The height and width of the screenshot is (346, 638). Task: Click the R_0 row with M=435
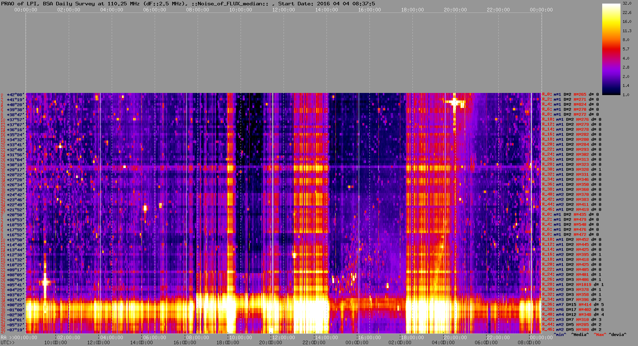click(570, 215)
